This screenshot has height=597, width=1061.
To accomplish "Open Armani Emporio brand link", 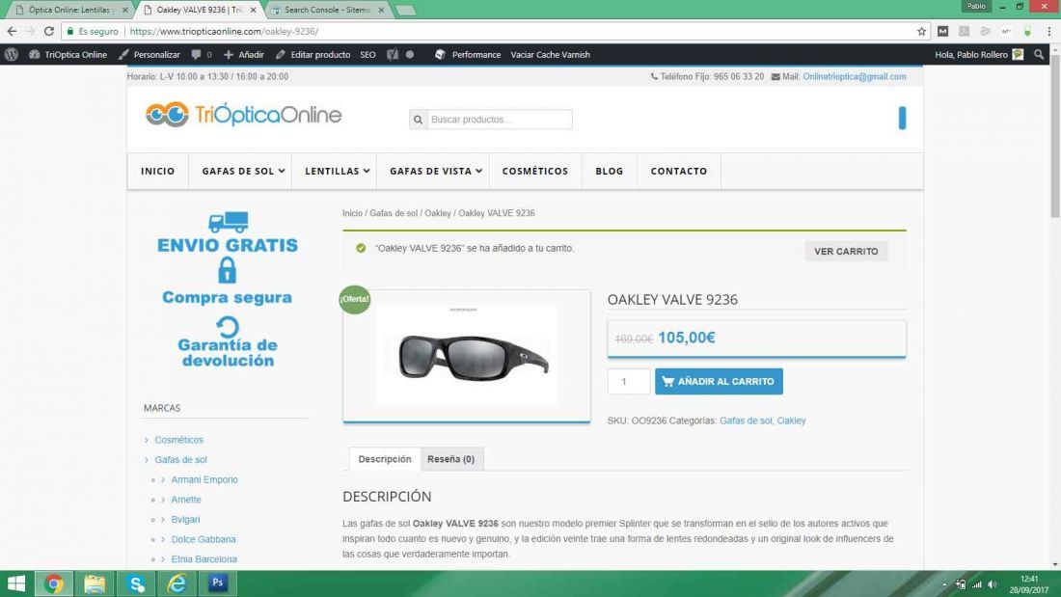I will (x=204, y=480).
